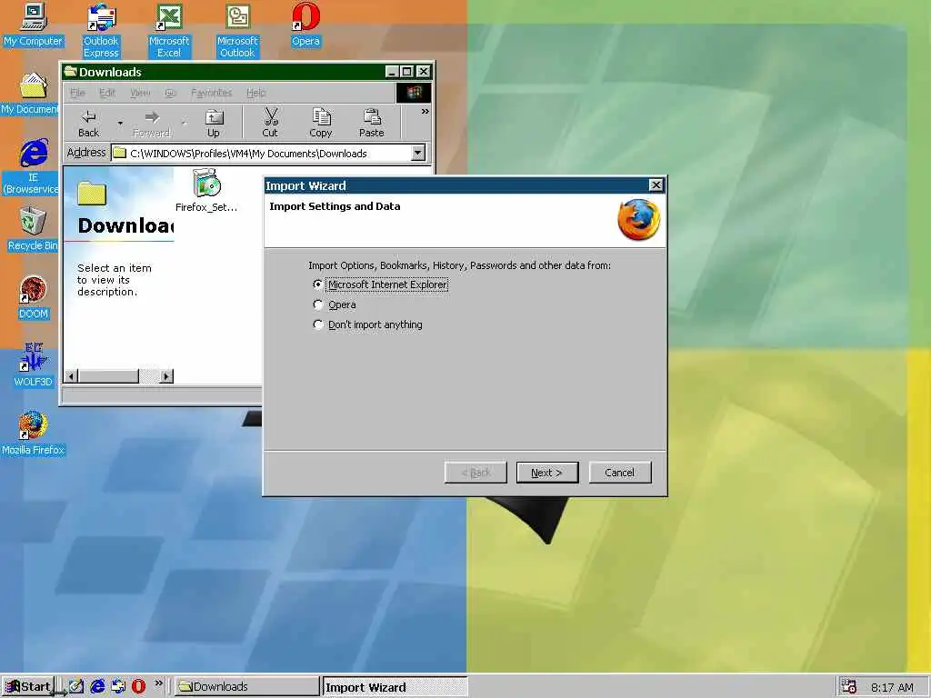931x698 pixels.
Task: Click the Address path field
Action: click(263, 153)
